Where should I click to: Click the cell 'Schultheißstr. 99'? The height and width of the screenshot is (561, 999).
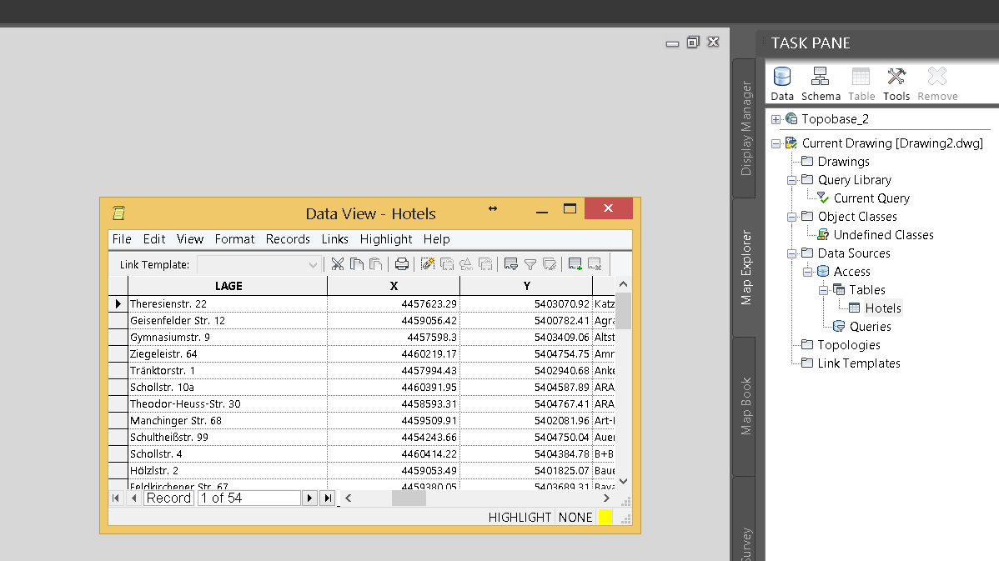(x=228, y=437)
